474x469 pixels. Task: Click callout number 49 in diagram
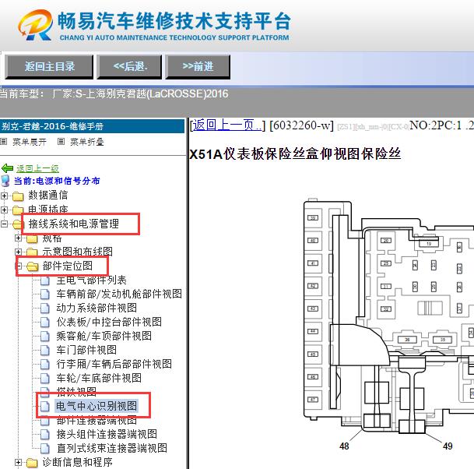448,446
